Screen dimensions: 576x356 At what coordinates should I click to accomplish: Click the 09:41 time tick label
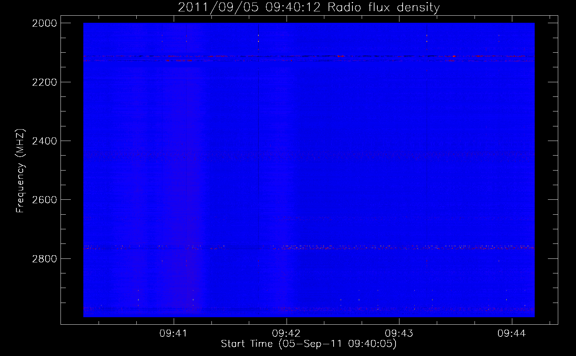click(x=173, y=333)
